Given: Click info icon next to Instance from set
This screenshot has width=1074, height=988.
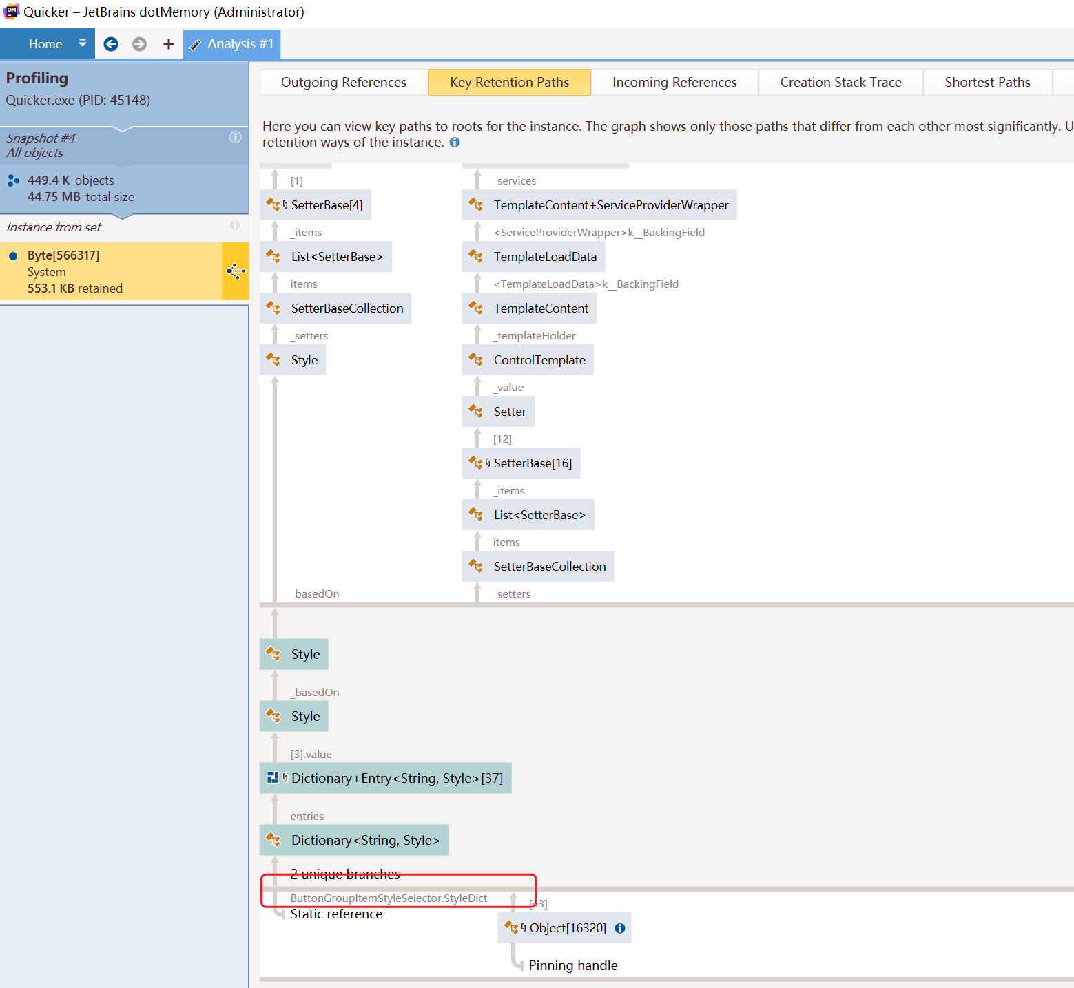Looking at the screenshot, I should pyautogui.click(x=235, y=225).
